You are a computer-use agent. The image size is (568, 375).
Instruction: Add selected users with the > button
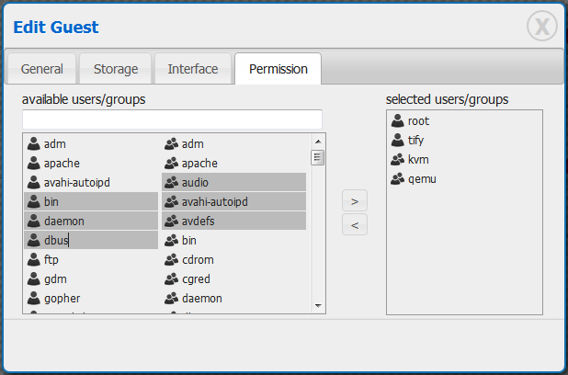[355, 200]
